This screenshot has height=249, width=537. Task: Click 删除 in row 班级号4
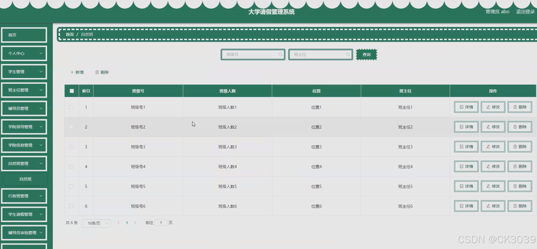(520, 167)
